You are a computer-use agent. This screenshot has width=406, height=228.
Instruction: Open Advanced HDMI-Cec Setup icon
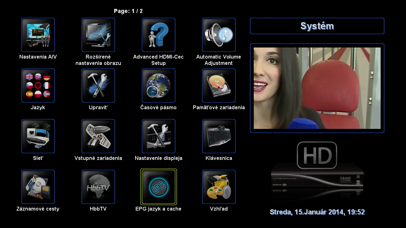click(159, 35)
